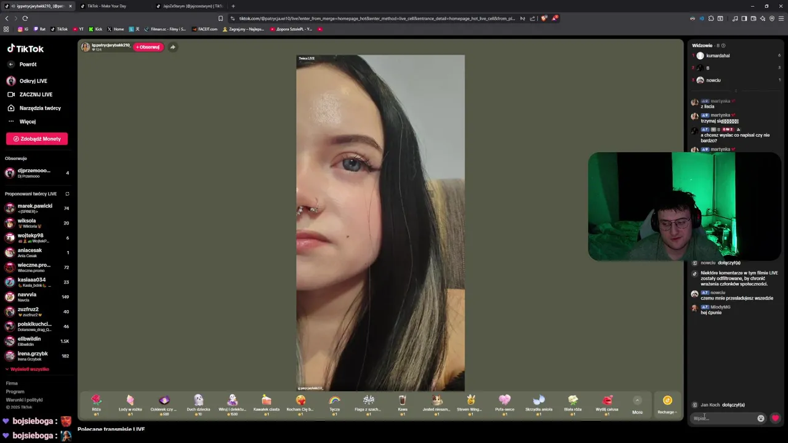
Task: Send the Róża rose gift
Action: coord(96,404)
